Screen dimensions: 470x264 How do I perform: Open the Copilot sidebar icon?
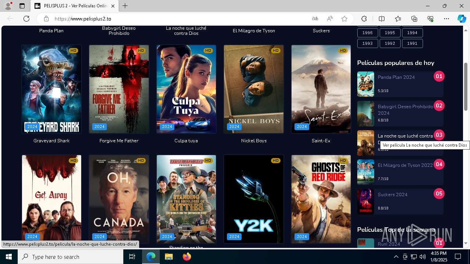(x=462, y=19)
